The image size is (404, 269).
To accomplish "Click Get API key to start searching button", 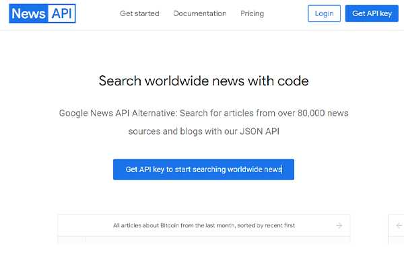I will (x=203, y=169).
